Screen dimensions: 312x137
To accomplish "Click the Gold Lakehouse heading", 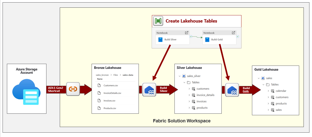I will tap(266, 69).
